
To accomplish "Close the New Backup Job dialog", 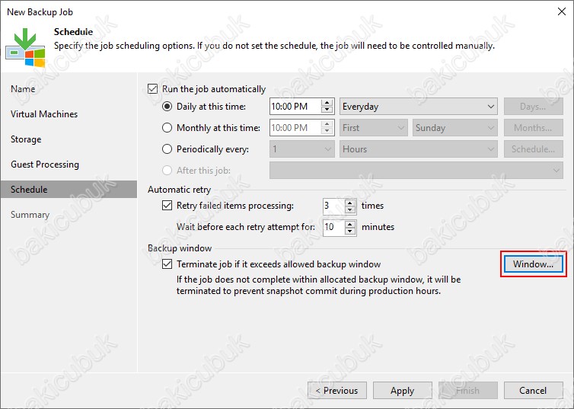I will 562,11.
